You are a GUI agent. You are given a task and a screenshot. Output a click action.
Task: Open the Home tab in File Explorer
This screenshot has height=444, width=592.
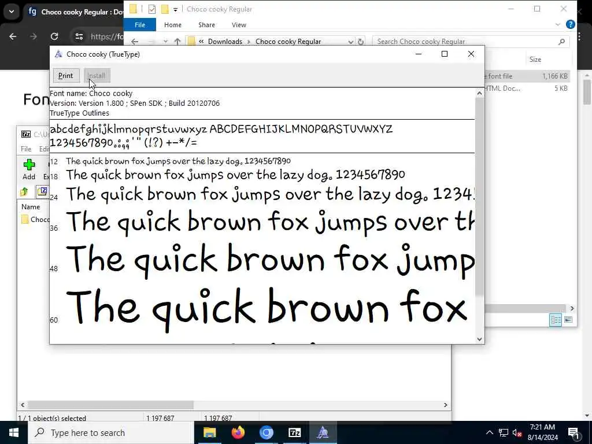click(x=173, y=25)
